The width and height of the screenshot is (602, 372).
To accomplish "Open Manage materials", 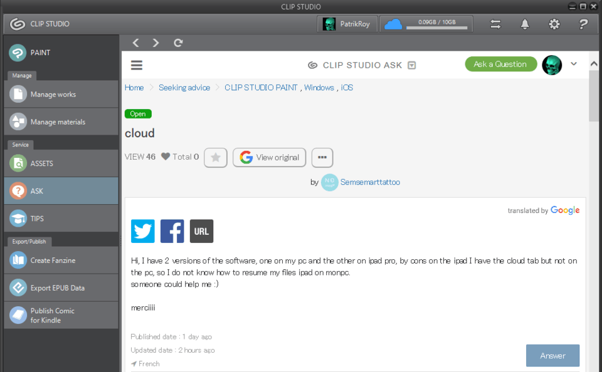I will point(61,121).
